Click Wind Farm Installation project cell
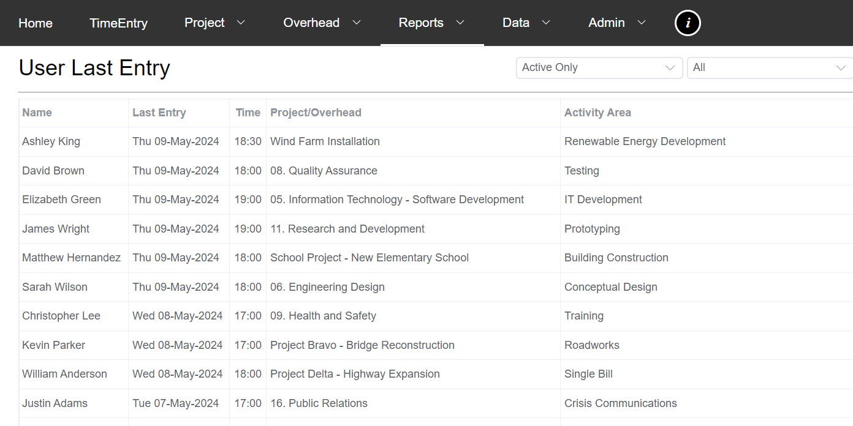Image resolution: width=853 pixels, height=426 pixels. [325, 141]
